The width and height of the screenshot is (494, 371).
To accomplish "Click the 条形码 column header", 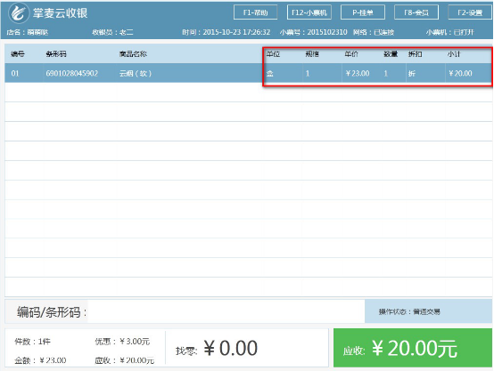I will click(56, 54).
